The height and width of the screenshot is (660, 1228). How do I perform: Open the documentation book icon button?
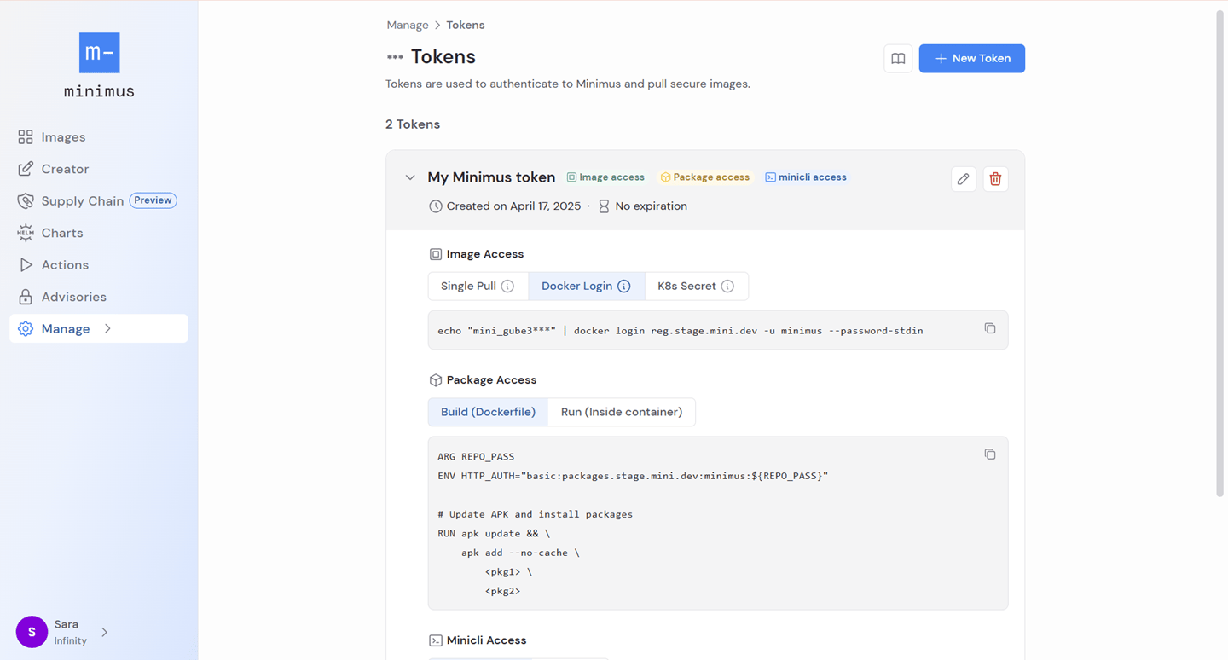click(x=898, y=59)
